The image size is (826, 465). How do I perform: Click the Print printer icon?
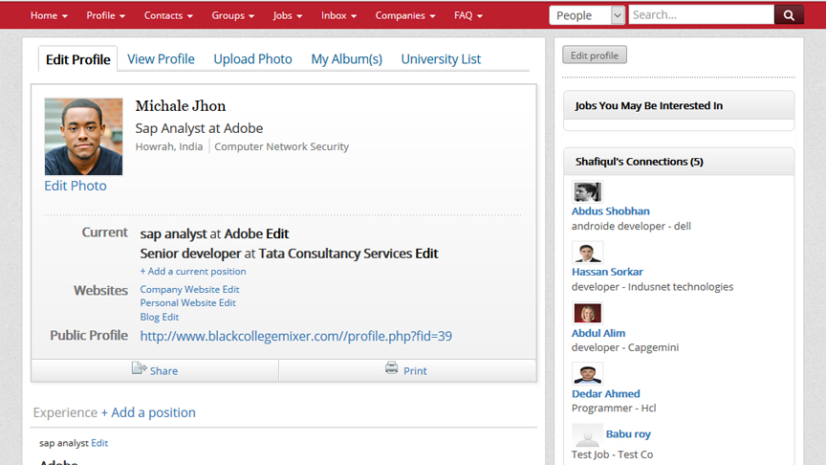392,369
